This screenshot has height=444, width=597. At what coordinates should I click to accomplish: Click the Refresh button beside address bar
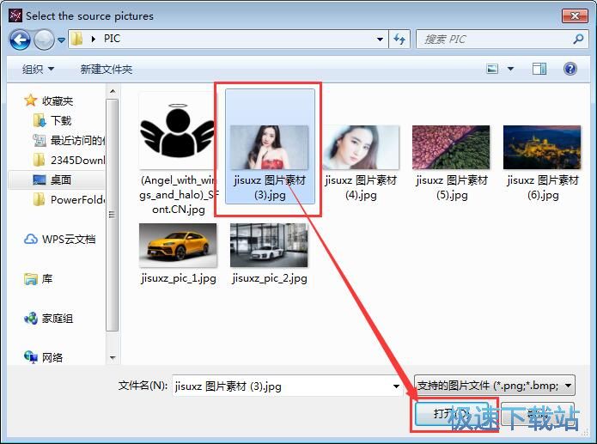(x=399, y=39)
